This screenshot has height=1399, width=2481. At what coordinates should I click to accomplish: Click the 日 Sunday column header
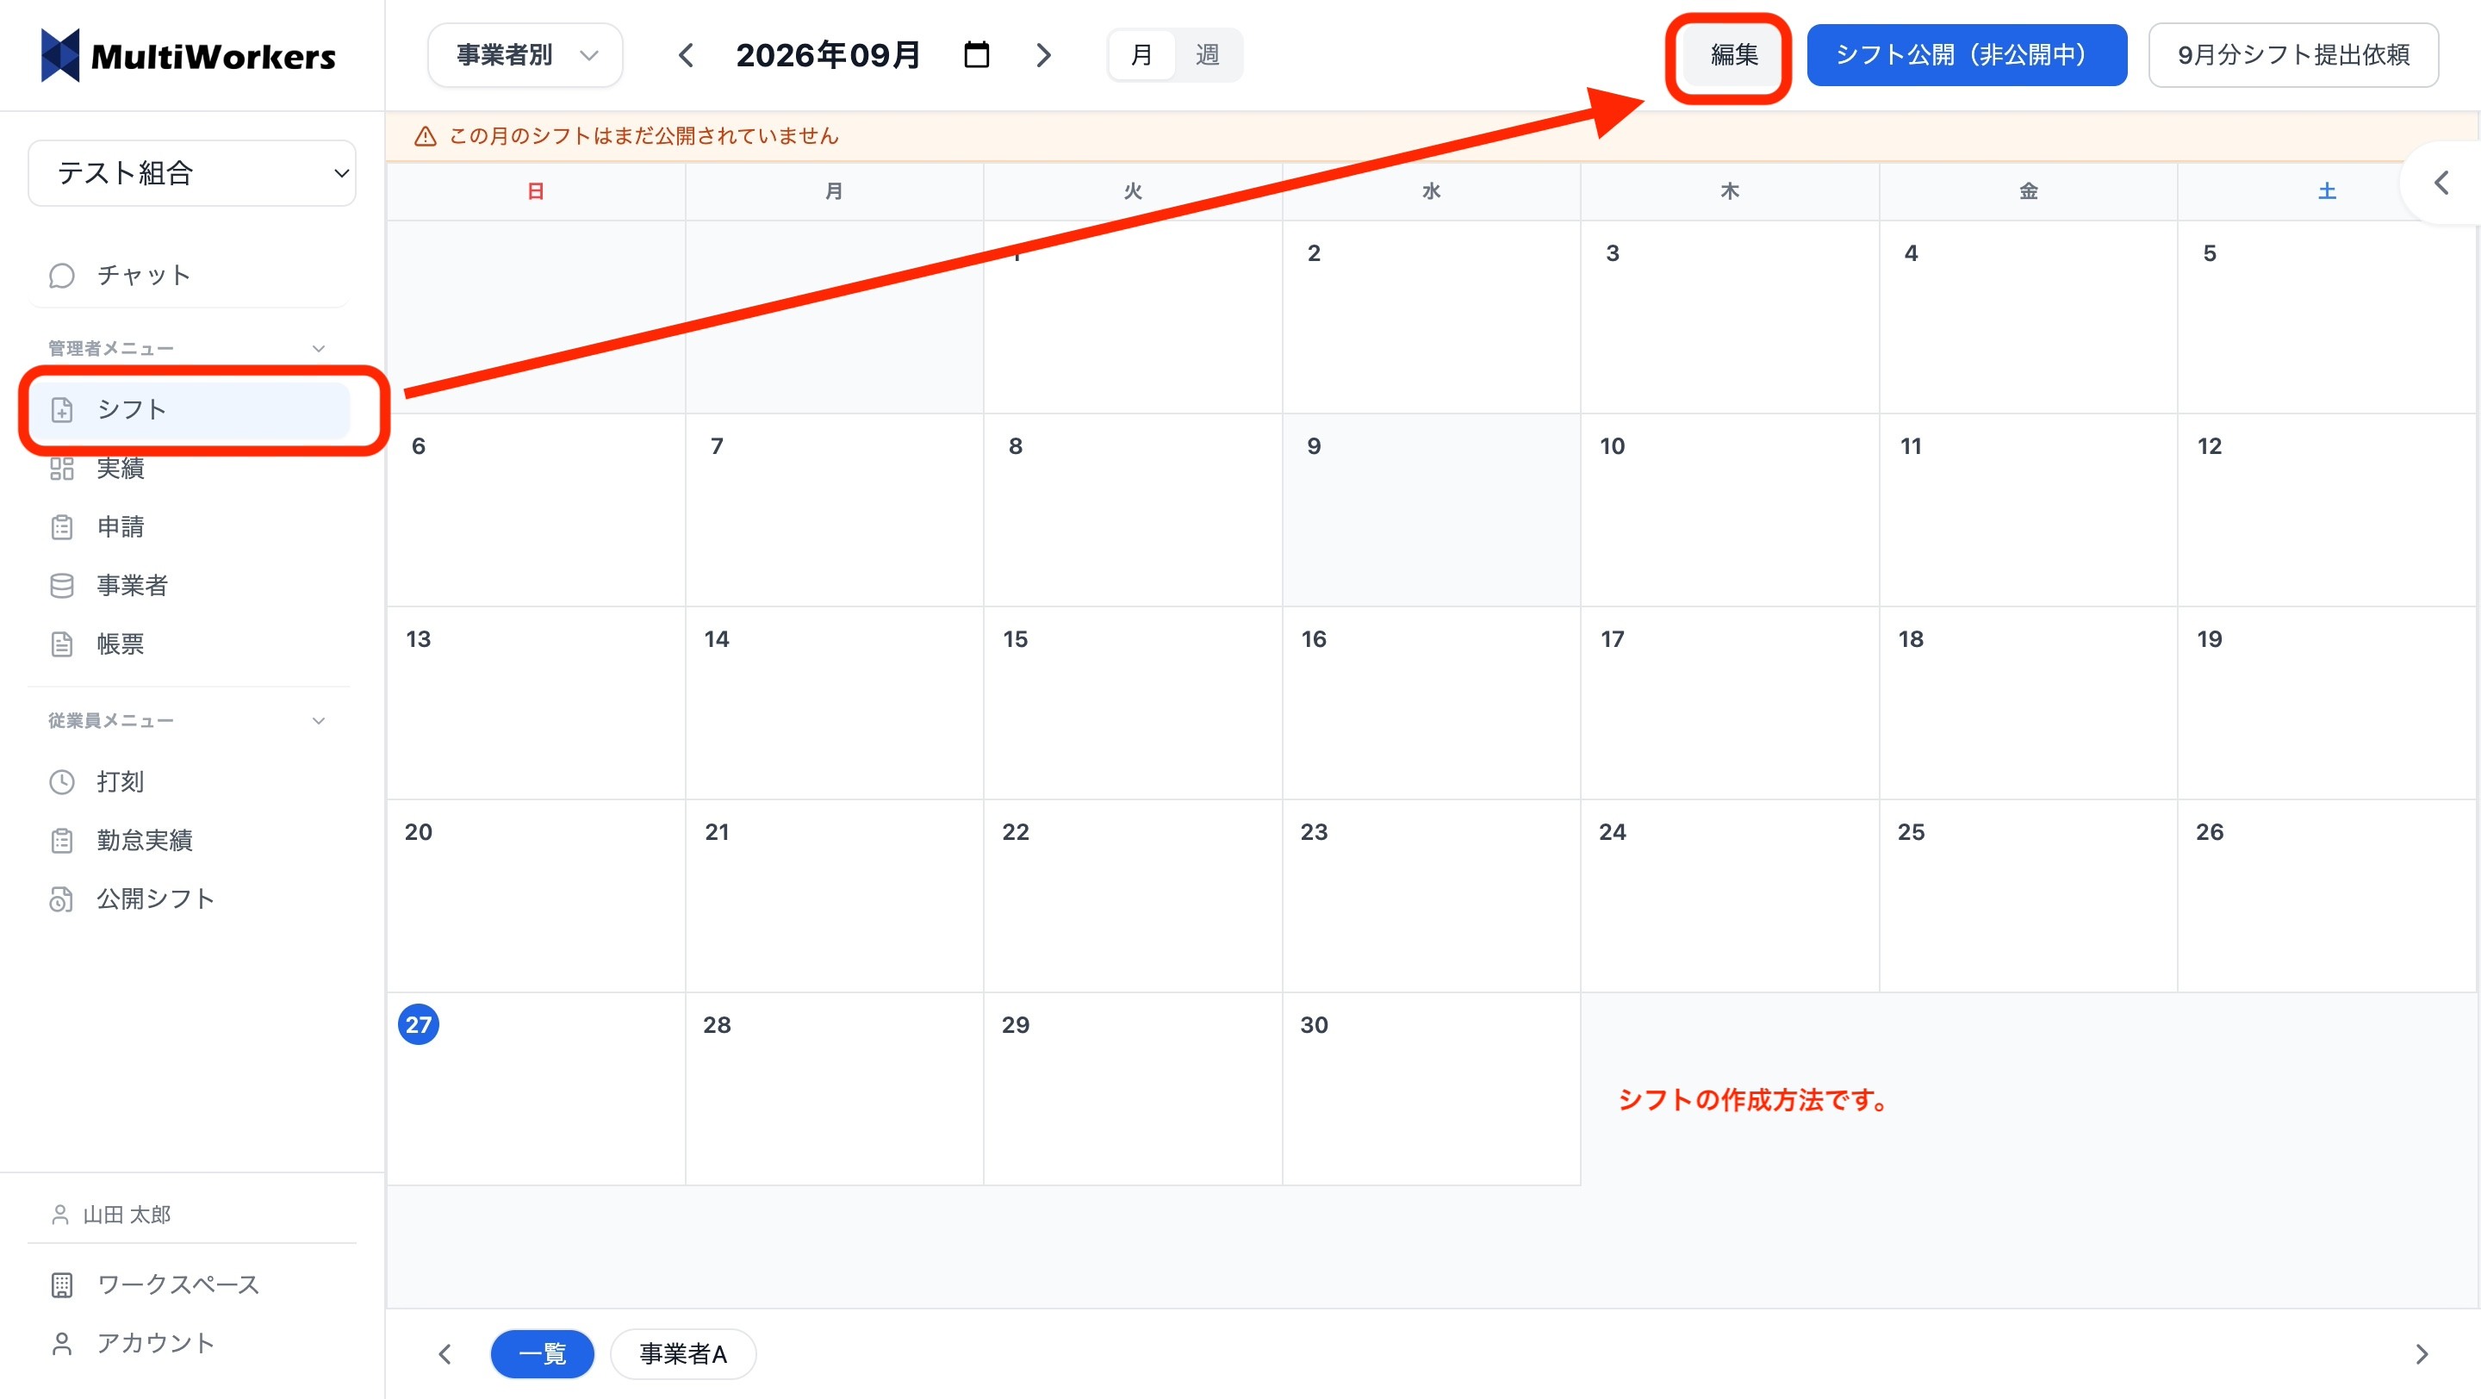coord(536,191)
